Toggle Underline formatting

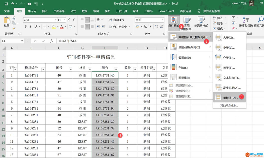pyautogui.click(x=36, y=26)
